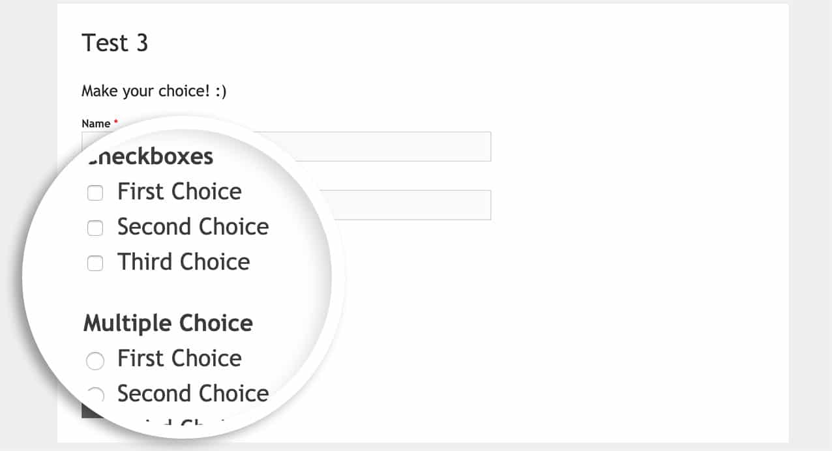Click the required asterisk next to Name
Viewport: 832px width, 451px height.
pos(115,121)
